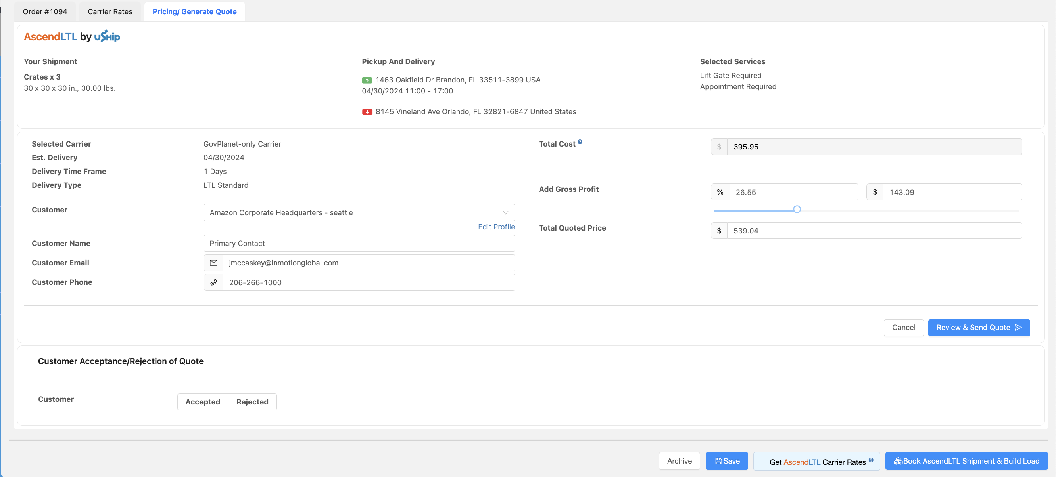Click the uShip logo in header
Viewport: 1056px width, 477px height.
[107, 36]
